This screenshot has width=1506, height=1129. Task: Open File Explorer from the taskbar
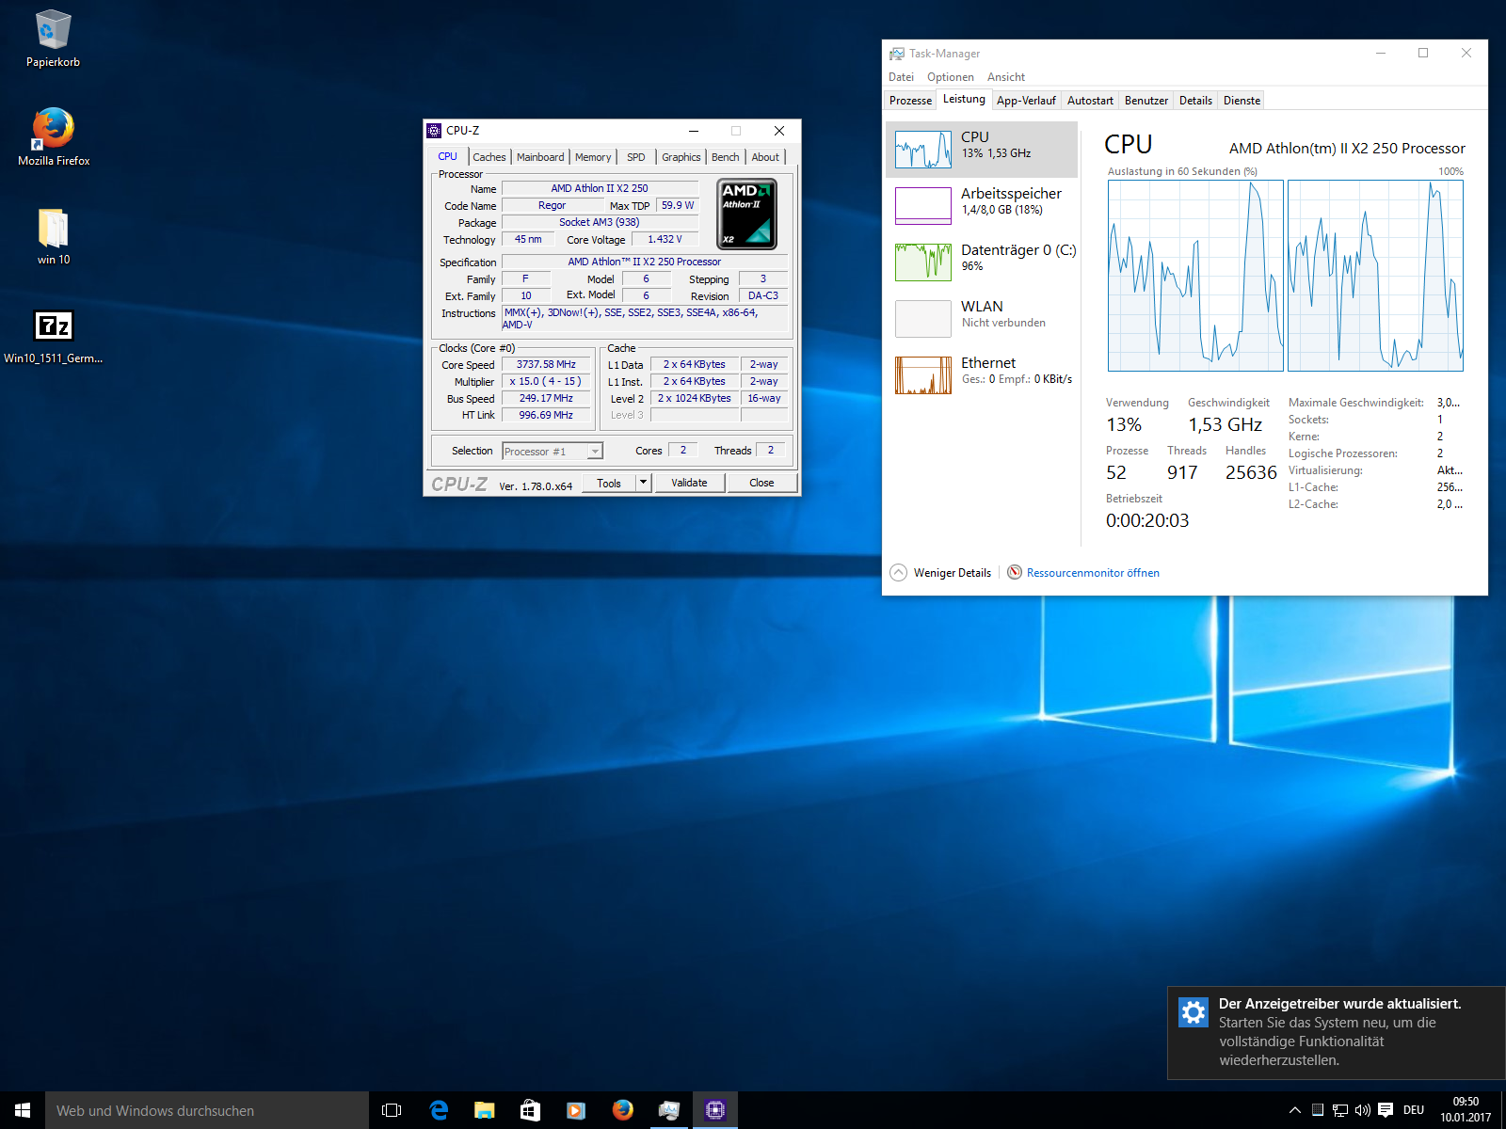click(485, 1110)
